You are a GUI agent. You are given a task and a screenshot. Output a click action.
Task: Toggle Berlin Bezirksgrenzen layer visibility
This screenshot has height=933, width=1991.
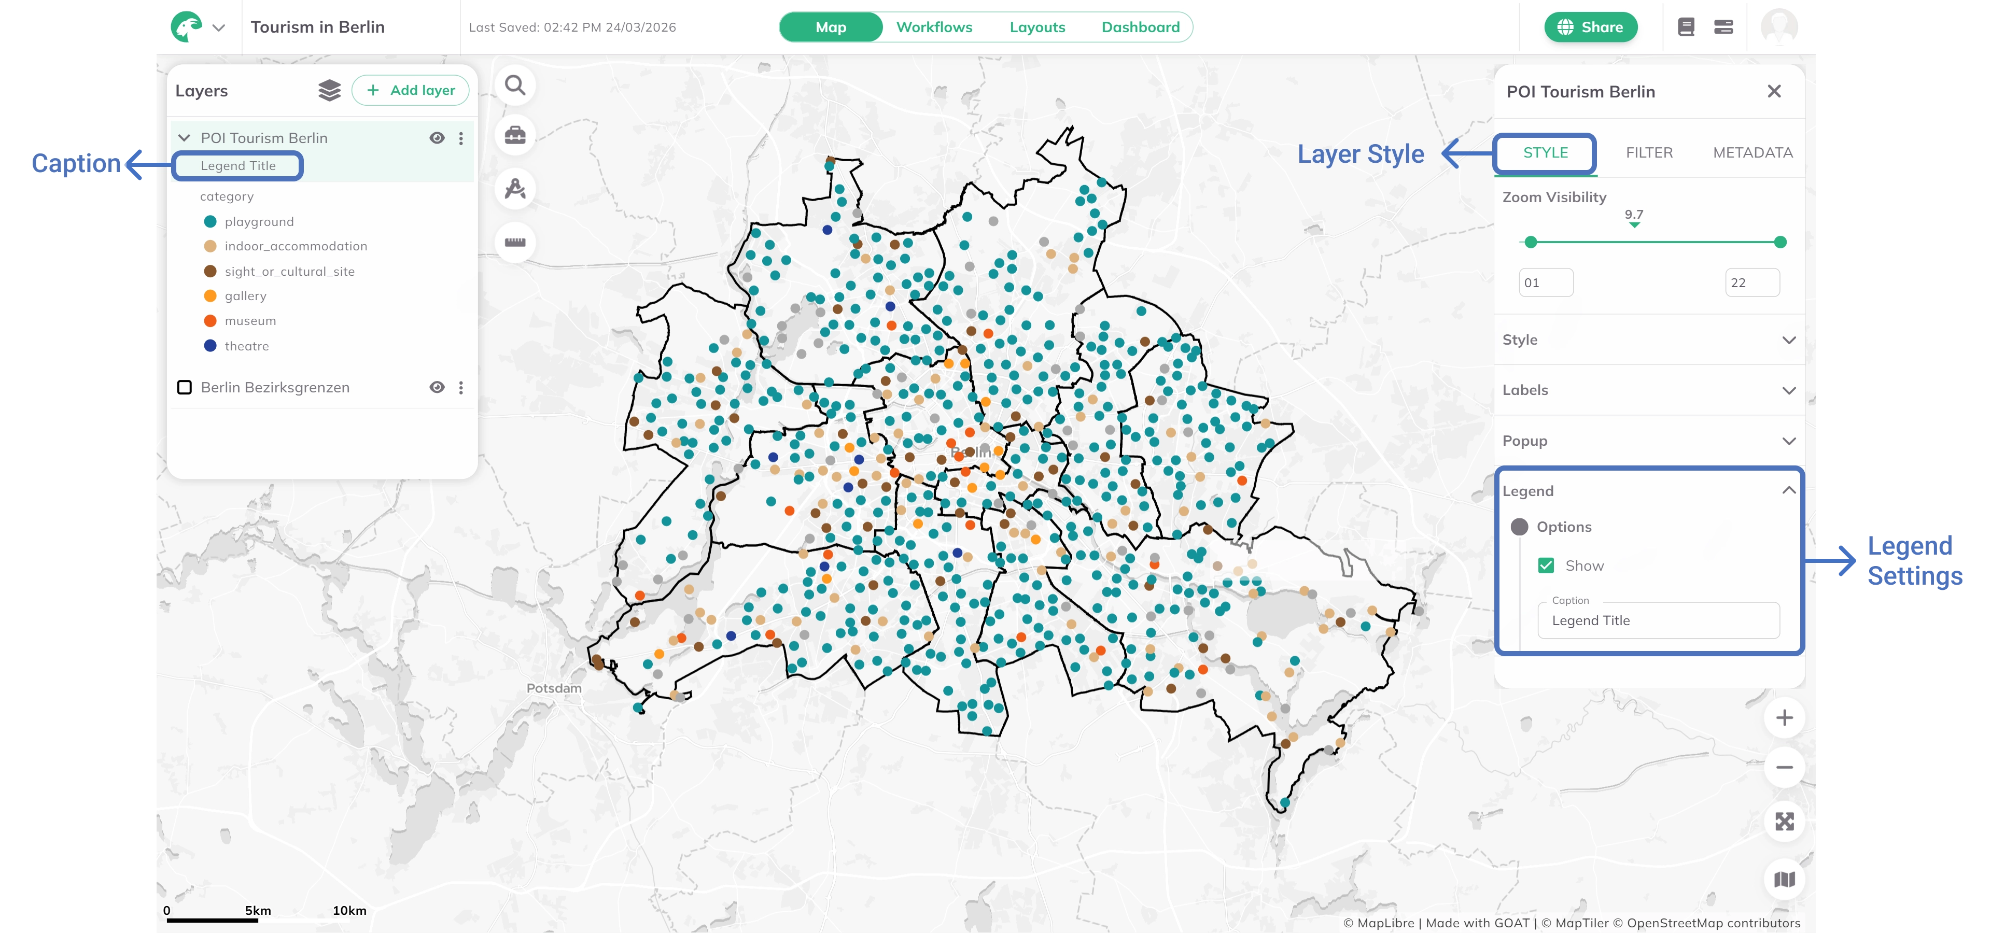click(437, 388)
